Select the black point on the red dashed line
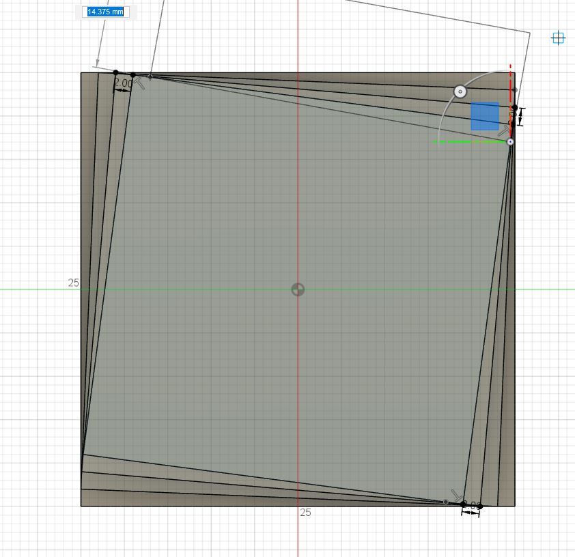The width and height of the screenshot is (575, 557). click(515, 107)
